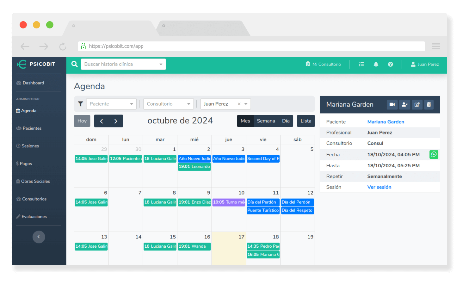Open Agenda in sidebar
469x291 pixels.
26,111
